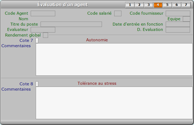Switch to page tab 3
This screenshot has width=194, height=125.
[x=149, y=5]
